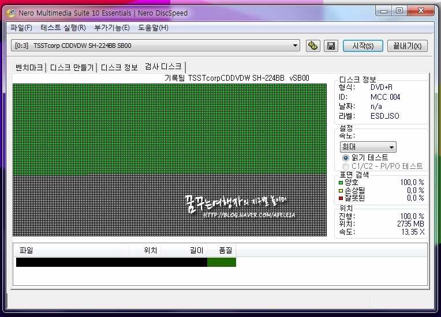
Task: Expand the 속도 최대 speed dropdown
Action: (x=368, y=147)
